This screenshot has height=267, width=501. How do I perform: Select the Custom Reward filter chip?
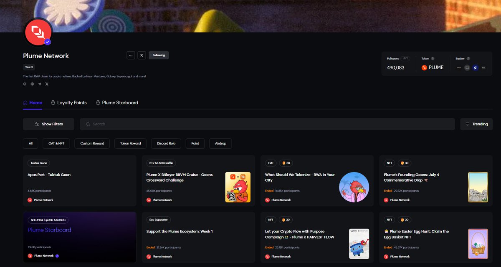92,143
